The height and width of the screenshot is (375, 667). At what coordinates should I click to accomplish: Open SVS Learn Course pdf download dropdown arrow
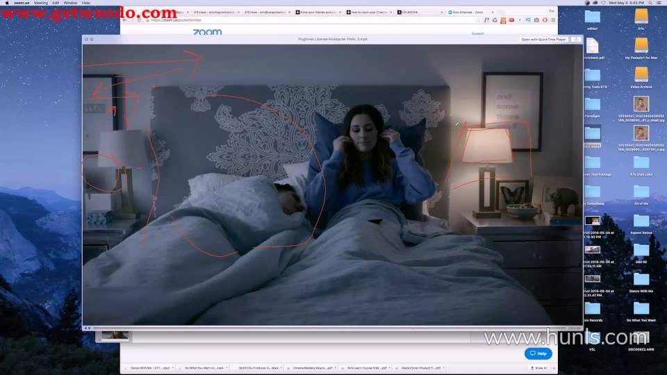(389, 368)
